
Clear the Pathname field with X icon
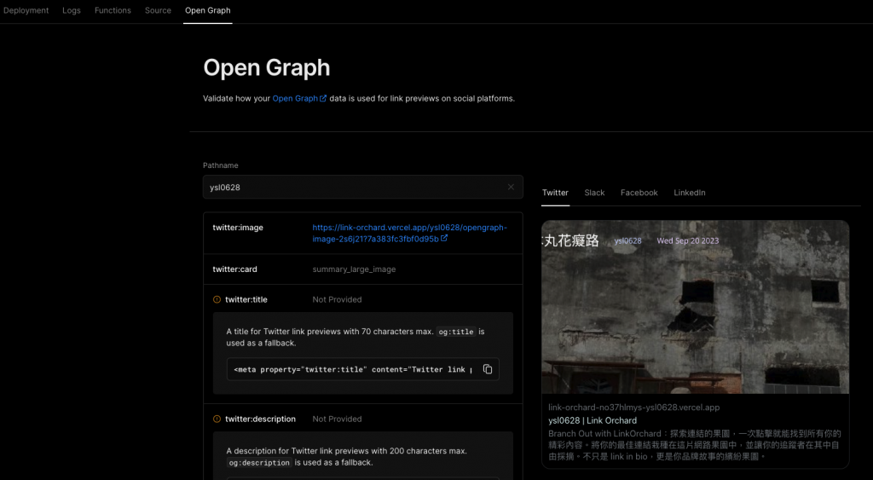511,187
